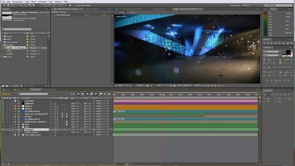295x166 pixels.
Task: Select the Clone Stamp tool
Action: tap(46, 5)
